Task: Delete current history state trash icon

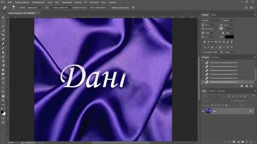Action: tap(251, 86)
